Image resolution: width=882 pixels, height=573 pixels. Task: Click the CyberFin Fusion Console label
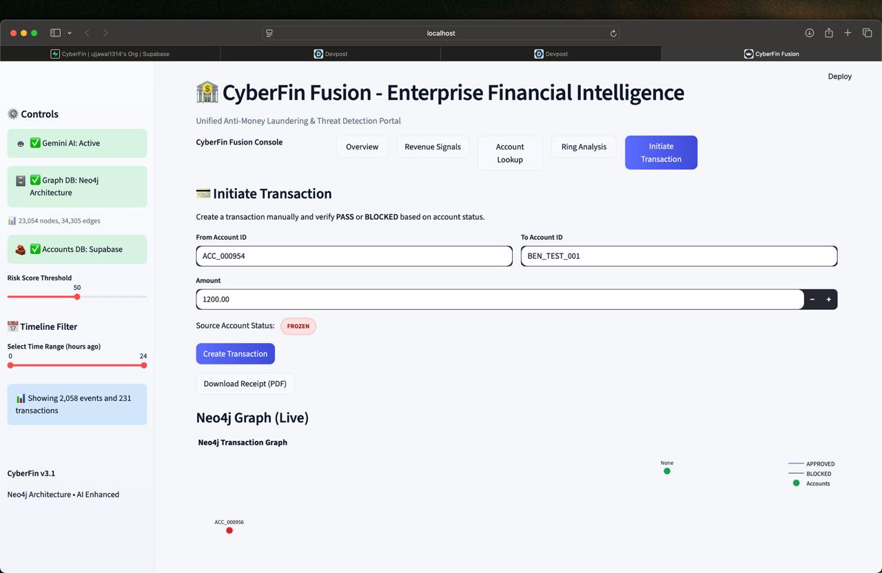tap(239, 143)
